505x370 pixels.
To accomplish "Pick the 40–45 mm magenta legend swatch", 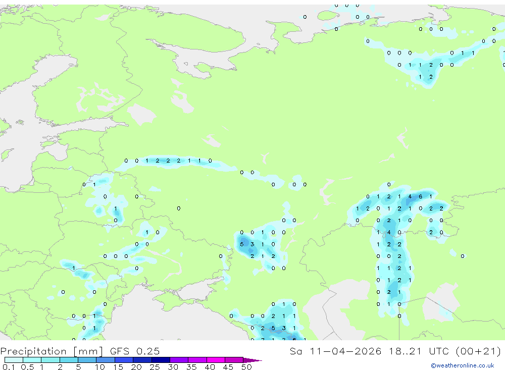I will (216, 360).
